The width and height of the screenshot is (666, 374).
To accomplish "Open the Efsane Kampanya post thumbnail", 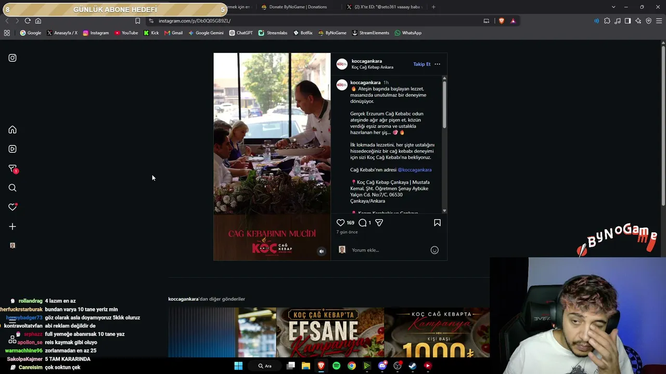I will pos(330,332).
